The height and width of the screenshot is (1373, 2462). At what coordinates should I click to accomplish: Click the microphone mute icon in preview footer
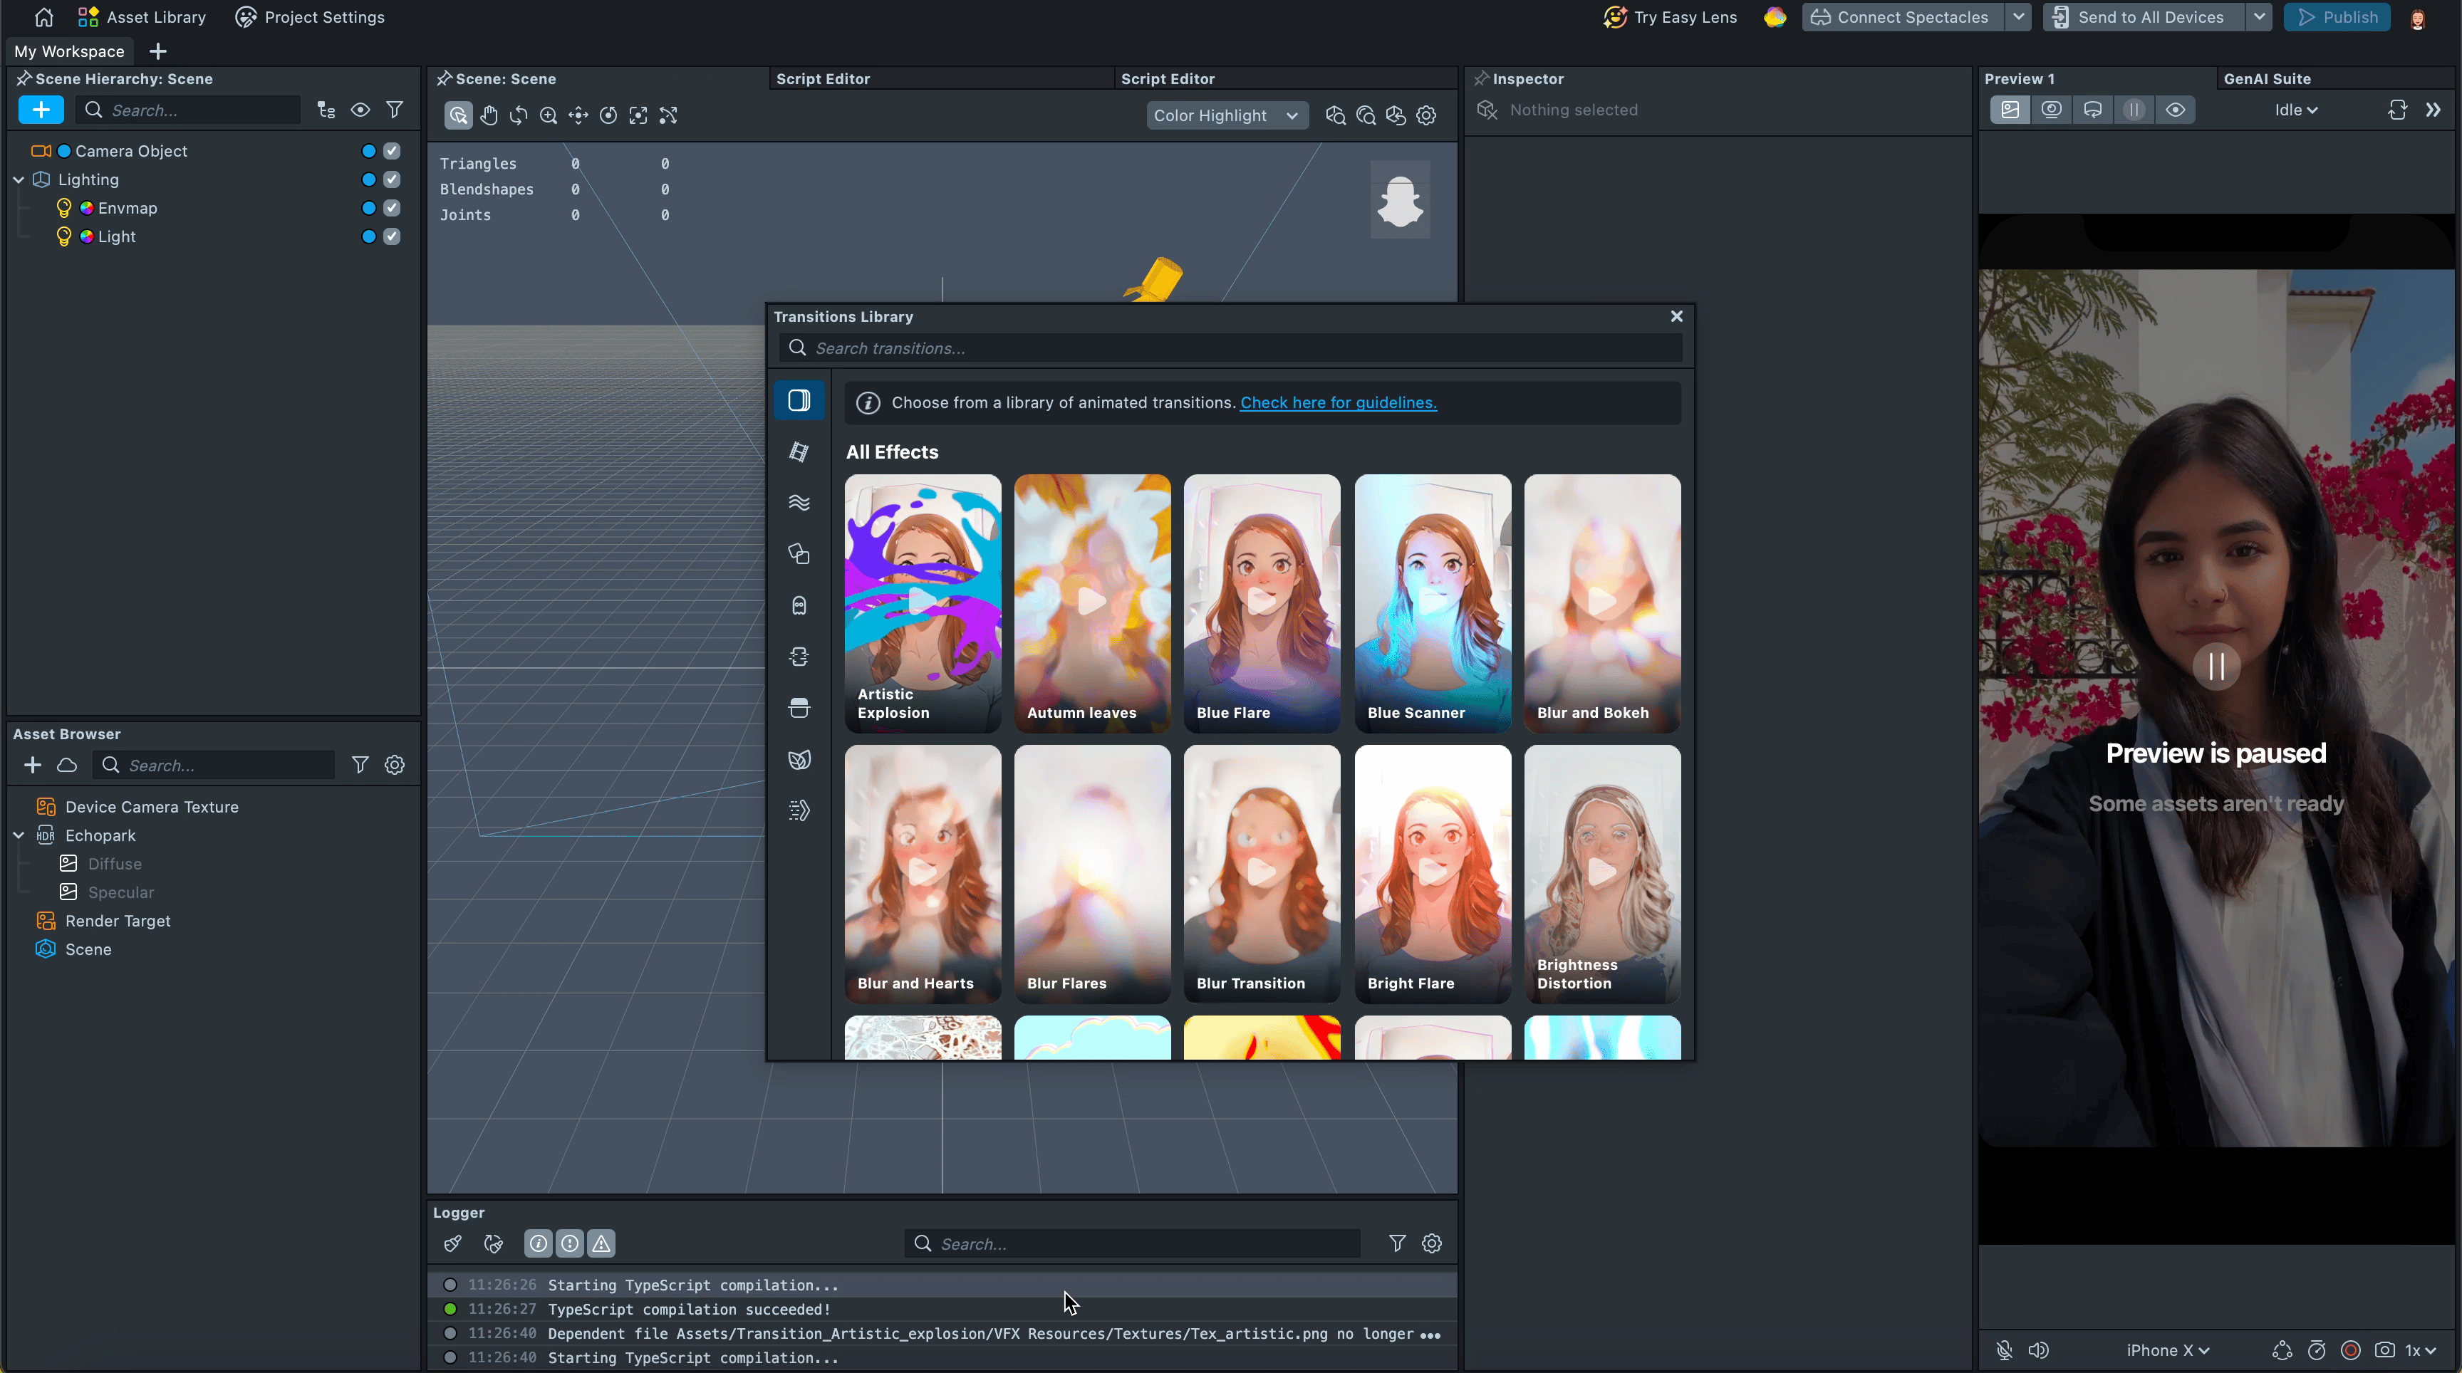click(2004, 1350)
